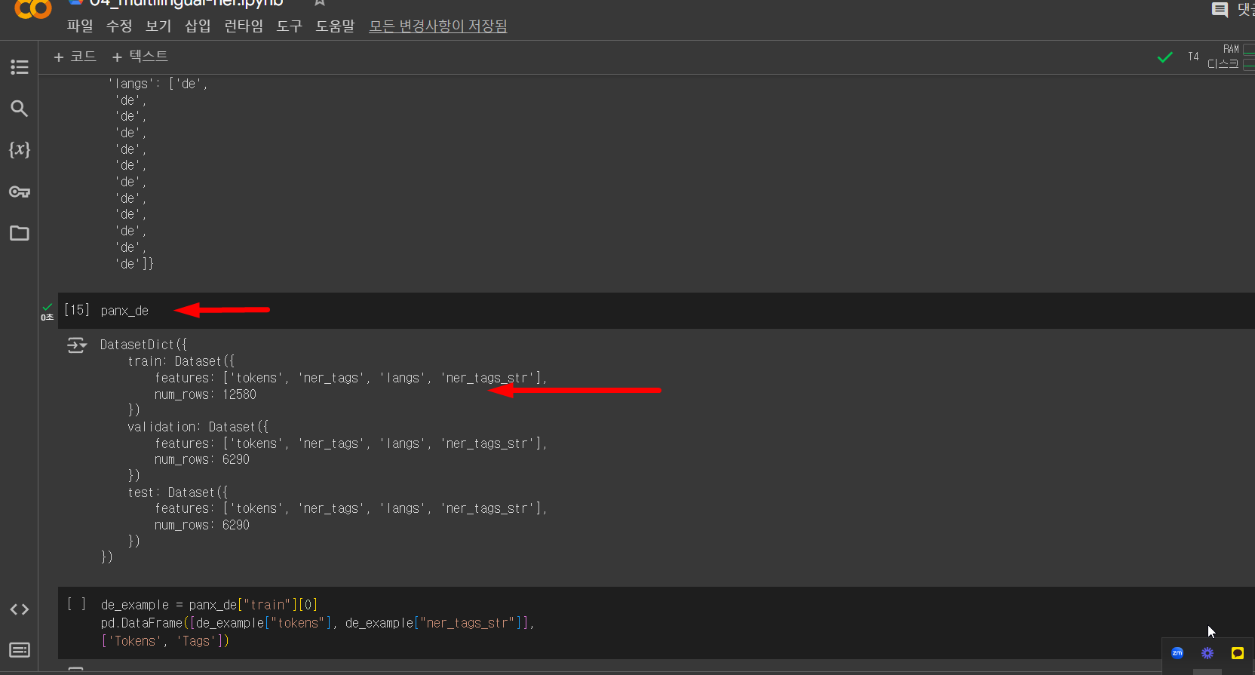Click inside the panx_de code cell

tap(656, 311)
